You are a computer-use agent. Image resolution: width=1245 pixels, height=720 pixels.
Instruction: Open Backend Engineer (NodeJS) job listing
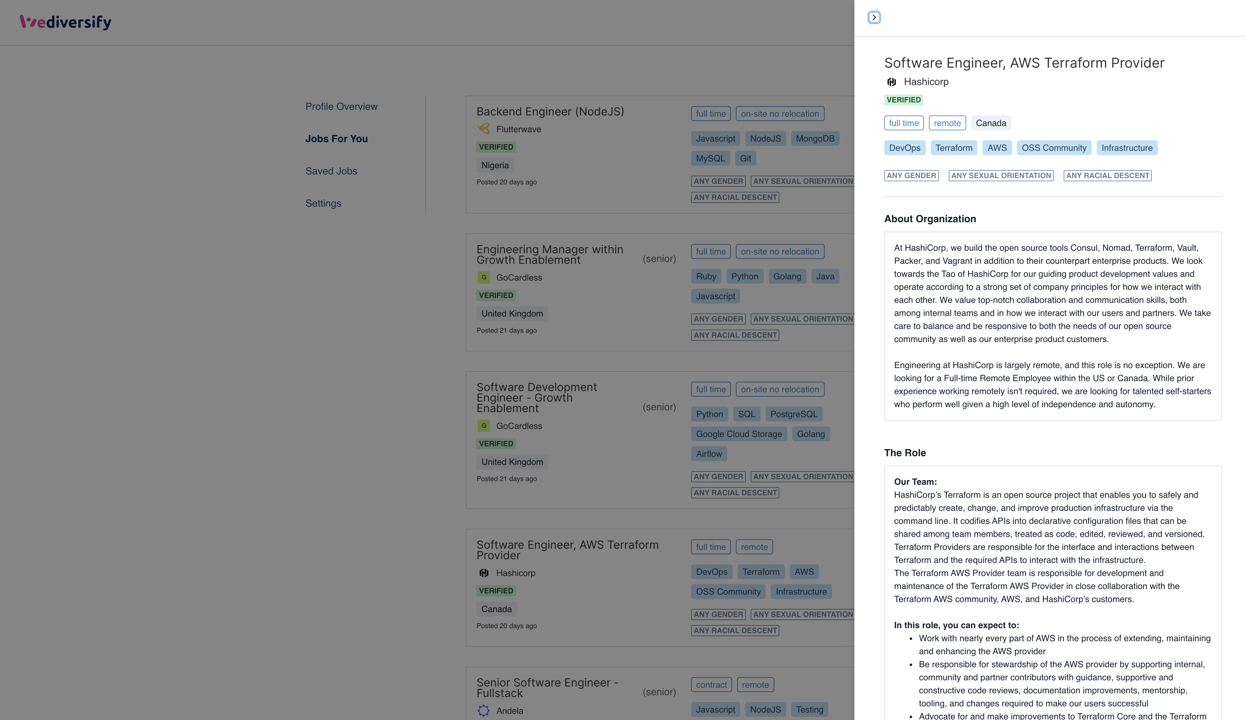pyautogui.click(x=550, y=112)
